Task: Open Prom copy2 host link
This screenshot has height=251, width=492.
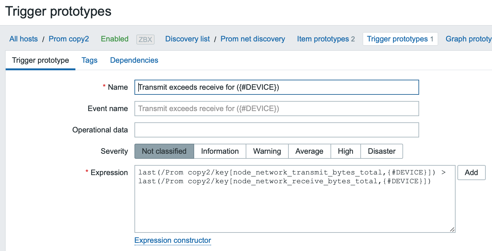Action: click(69, 39)
